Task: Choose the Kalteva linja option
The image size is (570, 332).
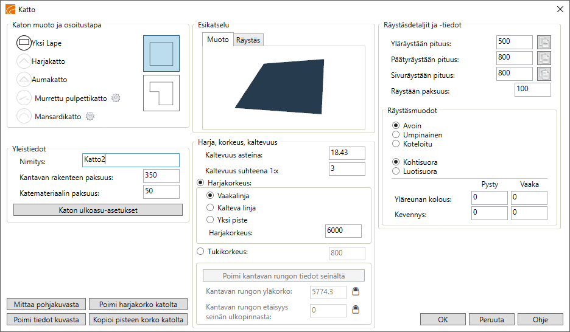Action: (x=211, y=208)
